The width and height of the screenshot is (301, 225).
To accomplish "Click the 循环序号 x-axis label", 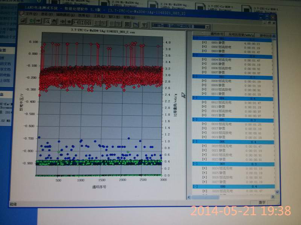I will 99,187.
